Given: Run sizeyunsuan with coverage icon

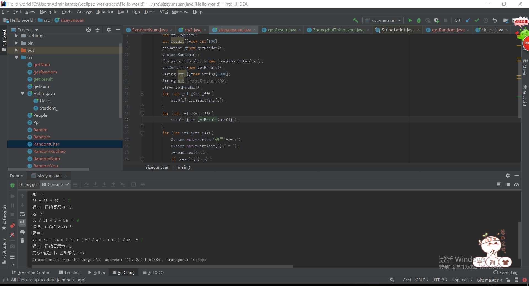Looking at the screenshot, I should pyautogui.click(x=437, y=20).
